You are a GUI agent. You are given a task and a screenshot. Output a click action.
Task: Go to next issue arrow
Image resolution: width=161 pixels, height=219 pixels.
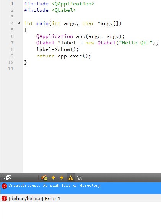62,178
